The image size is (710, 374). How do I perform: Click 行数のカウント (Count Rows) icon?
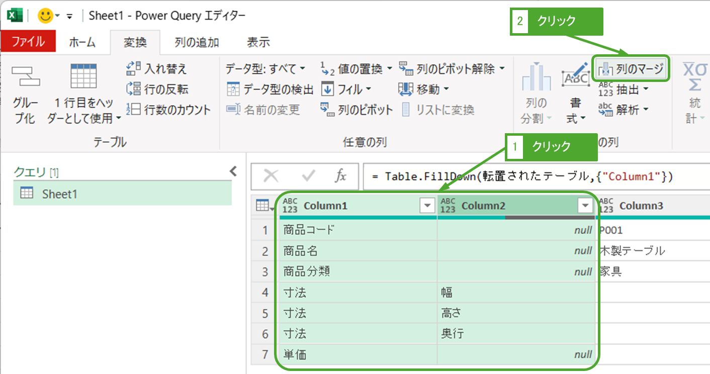click(x=133, y=110)
